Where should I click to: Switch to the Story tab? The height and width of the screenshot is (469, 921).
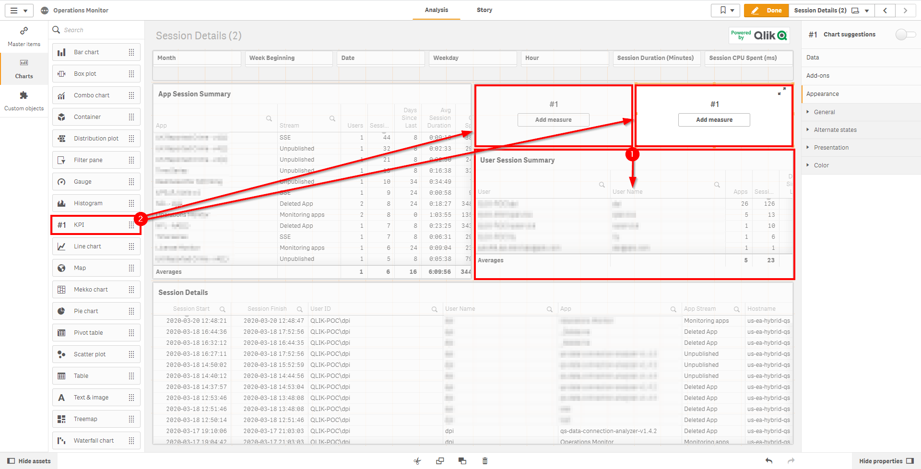point(484,10)
